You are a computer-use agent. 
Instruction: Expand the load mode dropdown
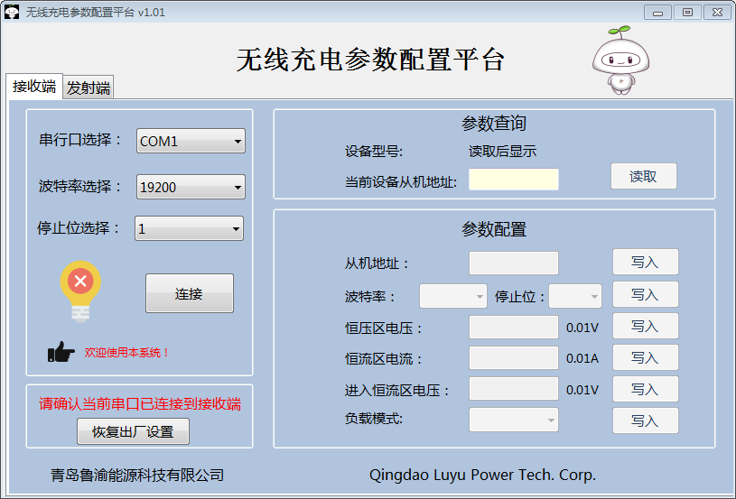514,420
